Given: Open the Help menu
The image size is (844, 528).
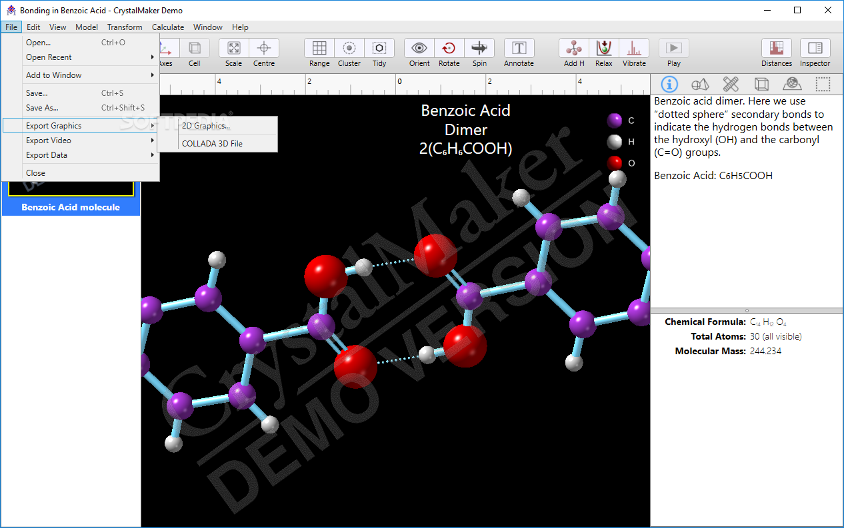Looking at the screenshot, I should [x=240, y=27].
